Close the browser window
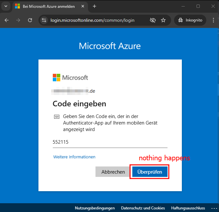219x212 pixels. [x=213, y=6]
